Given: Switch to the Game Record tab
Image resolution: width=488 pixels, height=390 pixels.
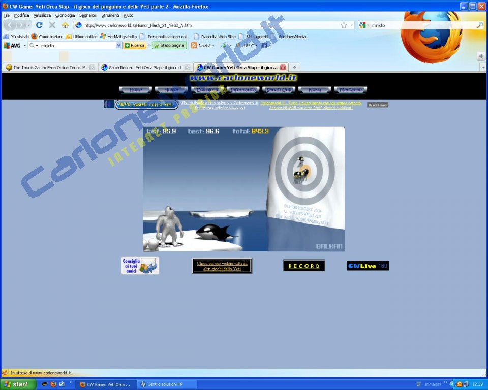Looking at the screenshot, I should point(146,67).
